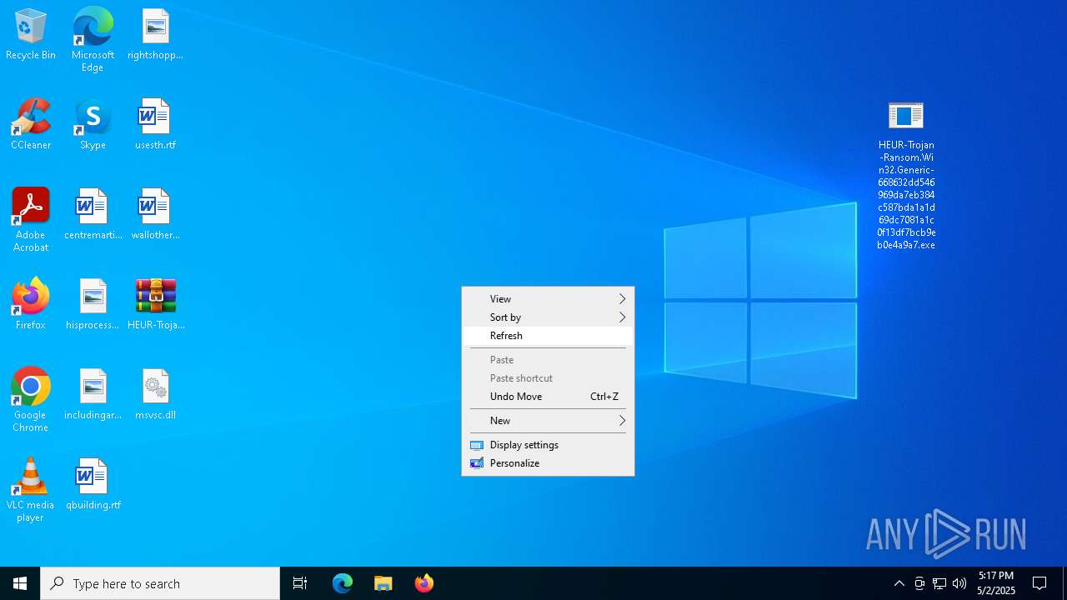Open the notification center icon
Viewport: 1067px width, 600px height.
click(x=1039, y=583)
